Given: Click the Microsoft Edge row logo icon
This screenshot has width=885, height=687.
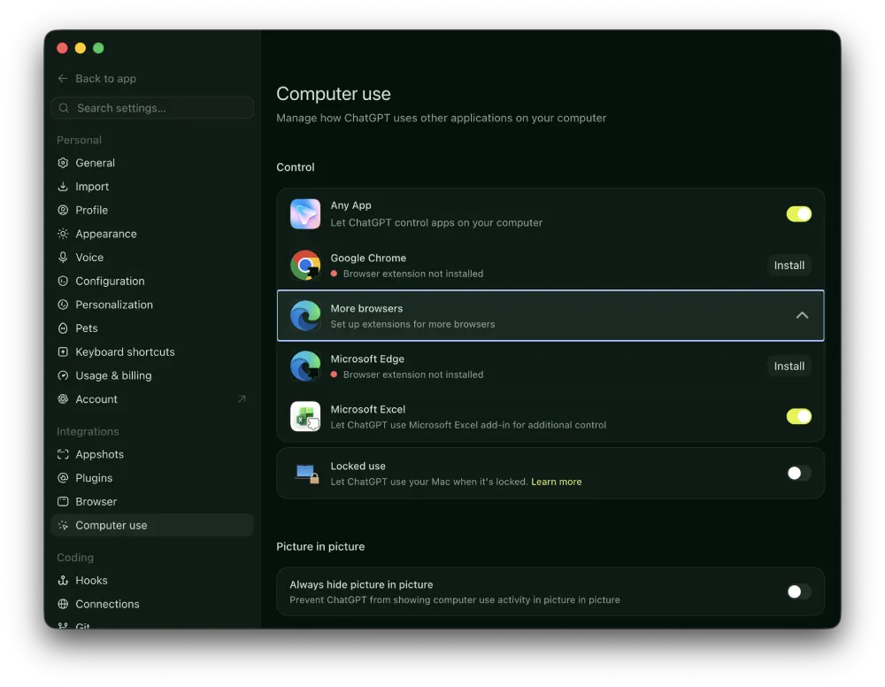Looking at the screenshot, I should pos(305,366).
